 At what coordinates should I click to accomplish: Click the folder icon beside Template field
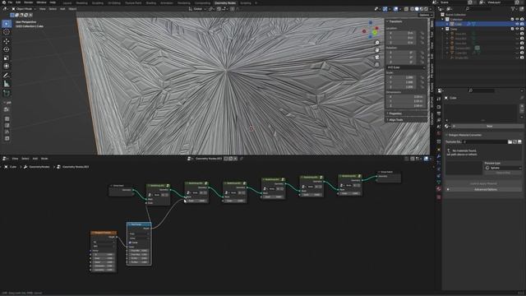coord(510,142)
